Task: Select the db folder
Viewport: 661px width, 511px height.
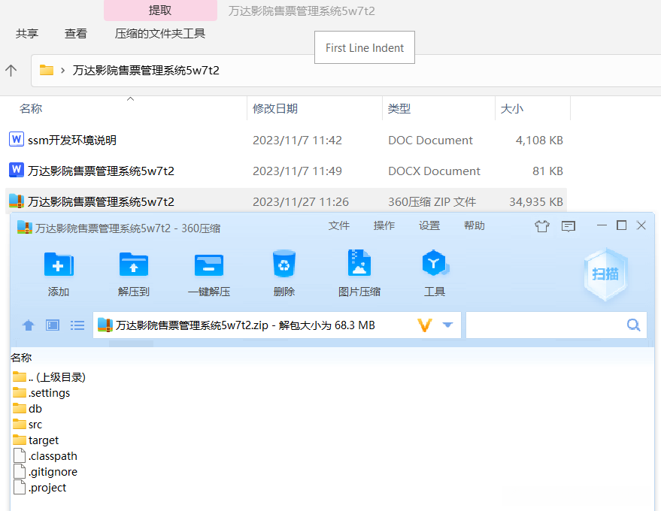Action: (27, 408)
